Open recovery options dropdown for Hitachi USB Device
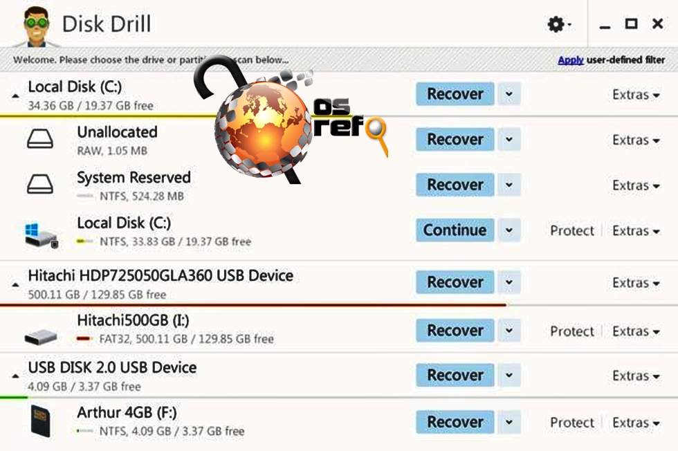This screenshot has height=451, width=678. [x=509, y=282]
